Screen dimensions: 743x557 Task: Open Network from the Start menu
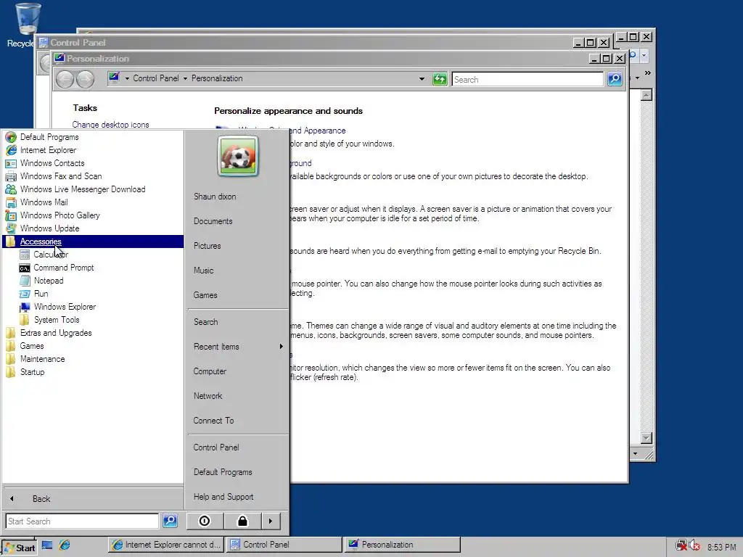[208, 396]
